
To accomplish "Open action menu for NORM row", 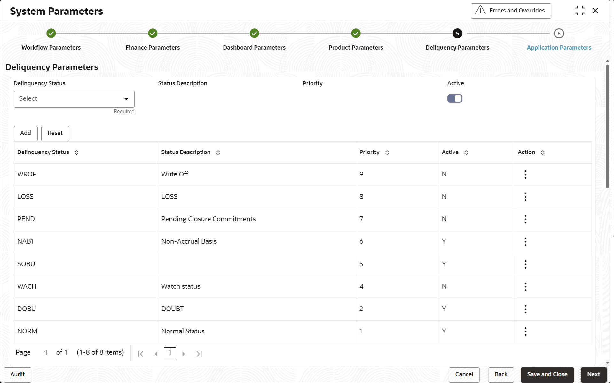I will tap(525, 332).
